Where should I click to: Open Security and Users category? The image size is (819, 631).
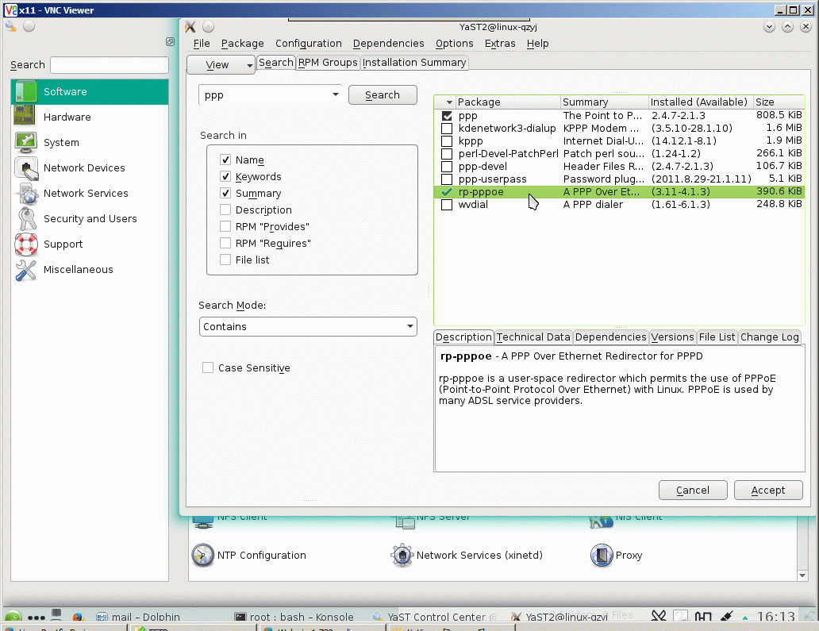90,218
